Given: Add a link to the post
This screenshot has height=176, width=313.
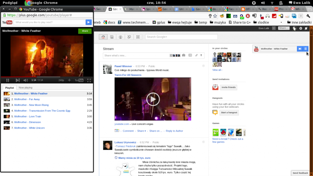Looking at the screenshot, I should click(x=197, y=55).
